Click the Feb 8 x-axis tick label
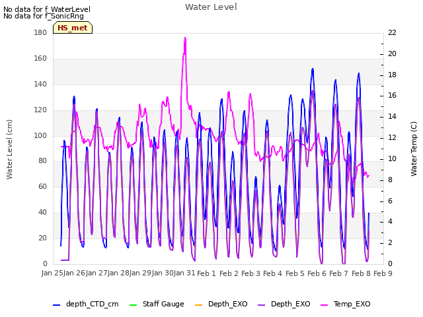 click(x=361, y=273)
